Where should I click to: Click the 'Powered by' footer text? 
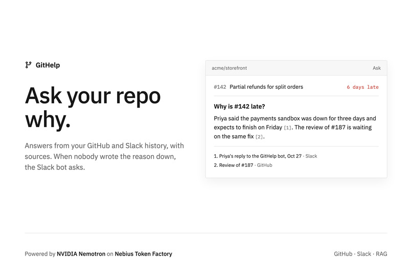(40, 254)
